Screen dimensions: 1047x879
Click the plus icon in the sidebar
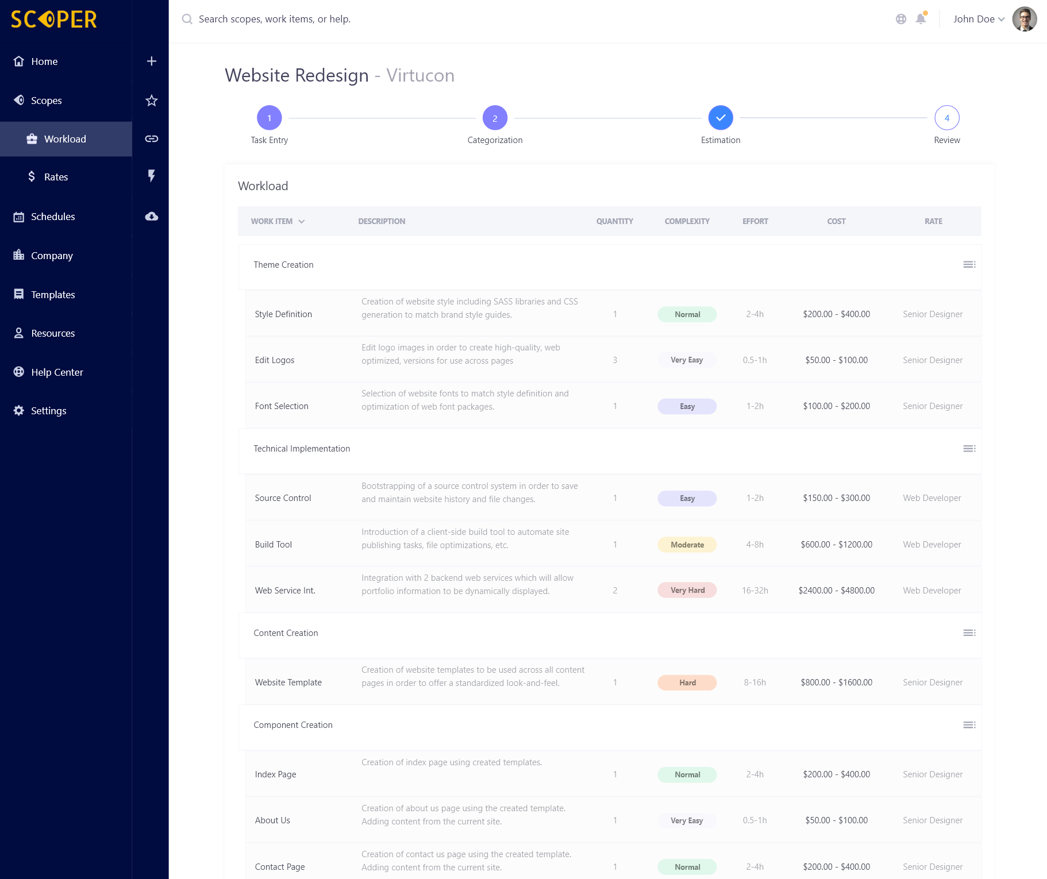pos(151,61)
